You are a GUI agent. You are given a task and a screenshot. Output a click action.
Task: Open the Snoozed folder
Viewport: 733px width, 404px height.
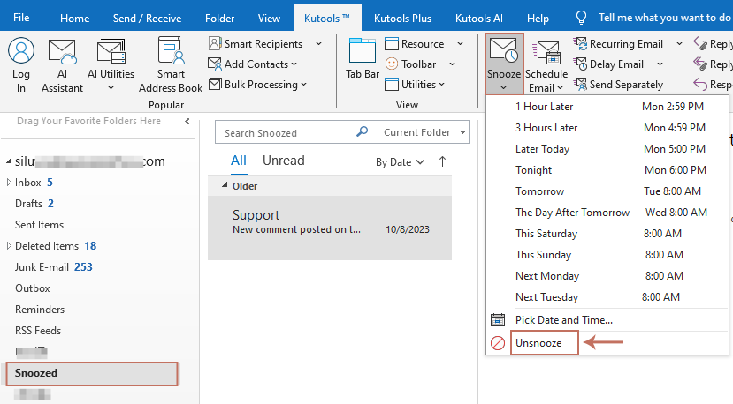click(92, 373)
